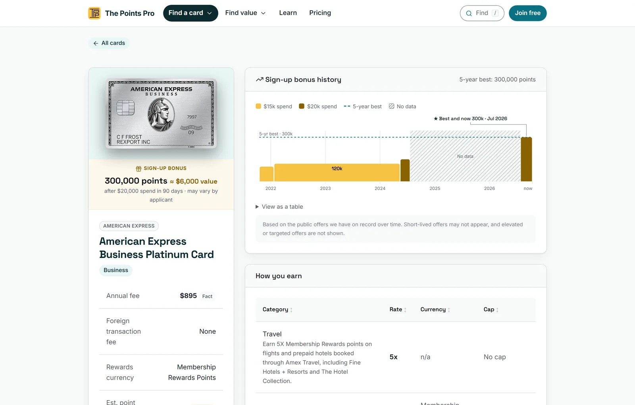635x405 pixels.
Task: Click the How you earn heading
Action: [x=279, y=276]
